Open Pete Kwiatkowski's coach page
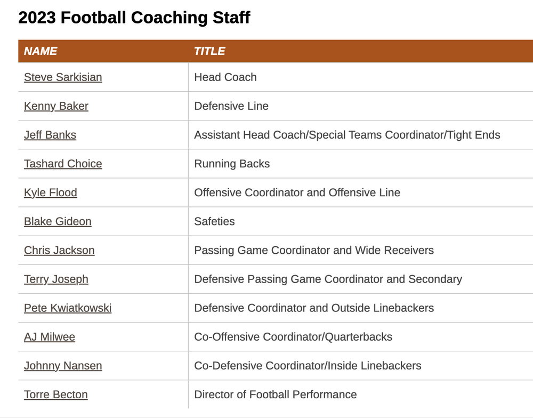Screen dimensions: 533x418 pyautogui.click(x=68, y=308)
